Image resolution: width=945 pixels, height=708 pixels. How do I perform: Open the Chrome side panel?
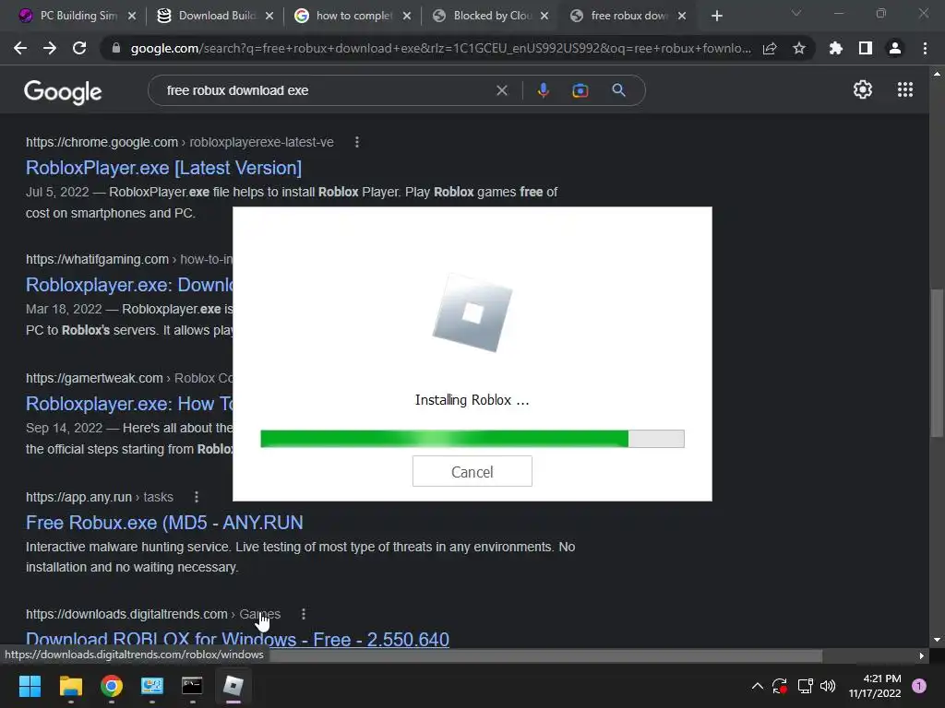tap(866, 48)
